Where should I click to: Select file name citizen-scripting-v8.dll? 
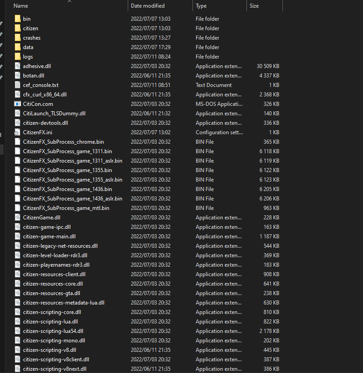pyautogui.click(x=49, y=350)
